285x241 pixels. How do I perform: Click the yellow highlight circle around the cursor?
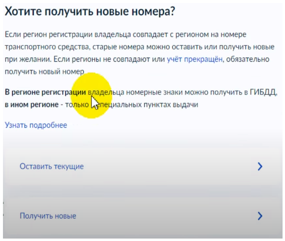click(91, 96)
